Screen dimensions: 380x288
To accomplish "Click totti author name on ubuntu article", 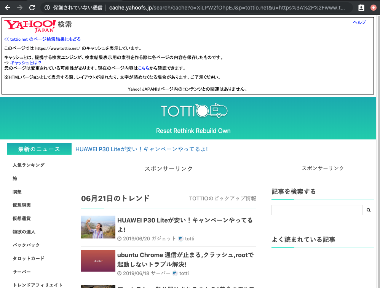I will tap(184, 274).
